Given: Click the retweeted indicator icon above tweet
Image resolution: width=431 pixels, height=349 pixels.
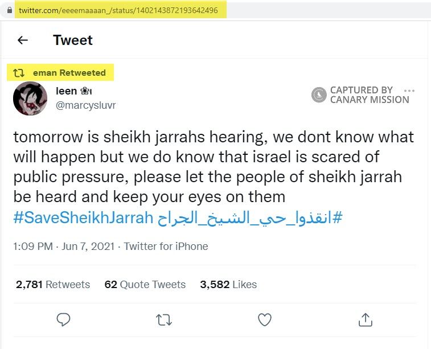Looking at the screenshot, I should 18,73.
